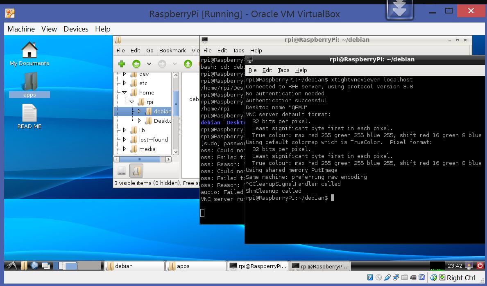This screenshot has width=487, height=286.
Task: Switch to the apps window from the taskbar
Action: 195,266
